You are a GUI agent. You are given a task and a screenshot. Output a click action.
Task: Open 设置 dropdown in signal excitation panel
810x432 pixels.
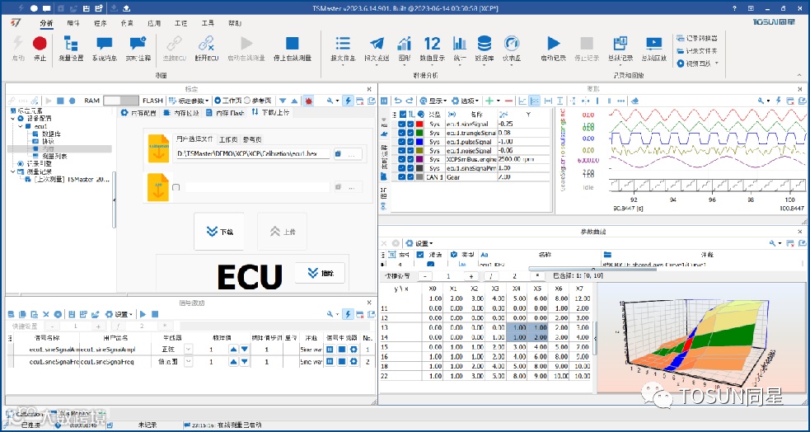tap(119, 313)
